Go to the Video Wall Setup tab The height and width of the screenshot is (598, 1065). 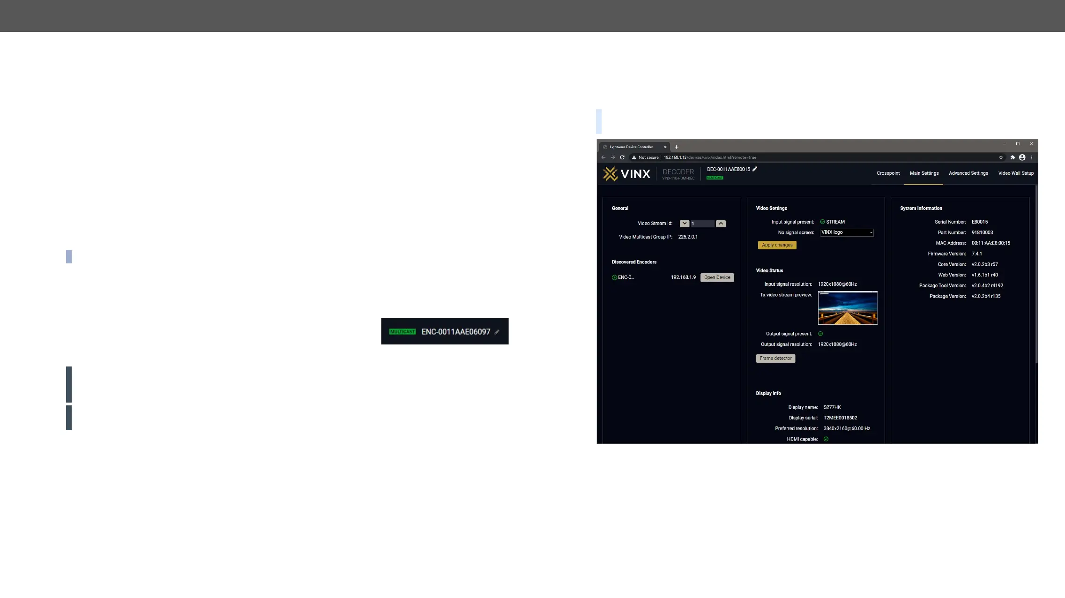1015,173
